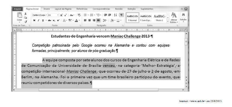Open the font size 11 dropdown
Viewport: 232px width, 107px height.
53,15
